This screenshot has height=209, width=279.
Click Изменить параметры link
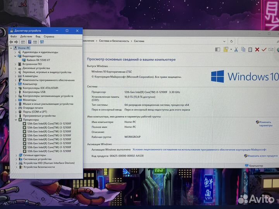point(266,123)
